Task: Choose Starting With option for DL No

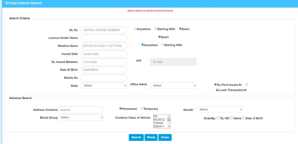Action: [156, 29]
